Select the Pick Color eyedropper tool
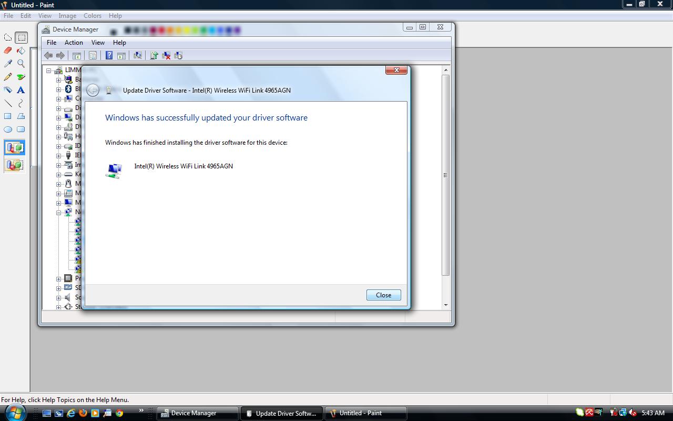Viewport: 673px width, 421px height. (x=8, y=64)
